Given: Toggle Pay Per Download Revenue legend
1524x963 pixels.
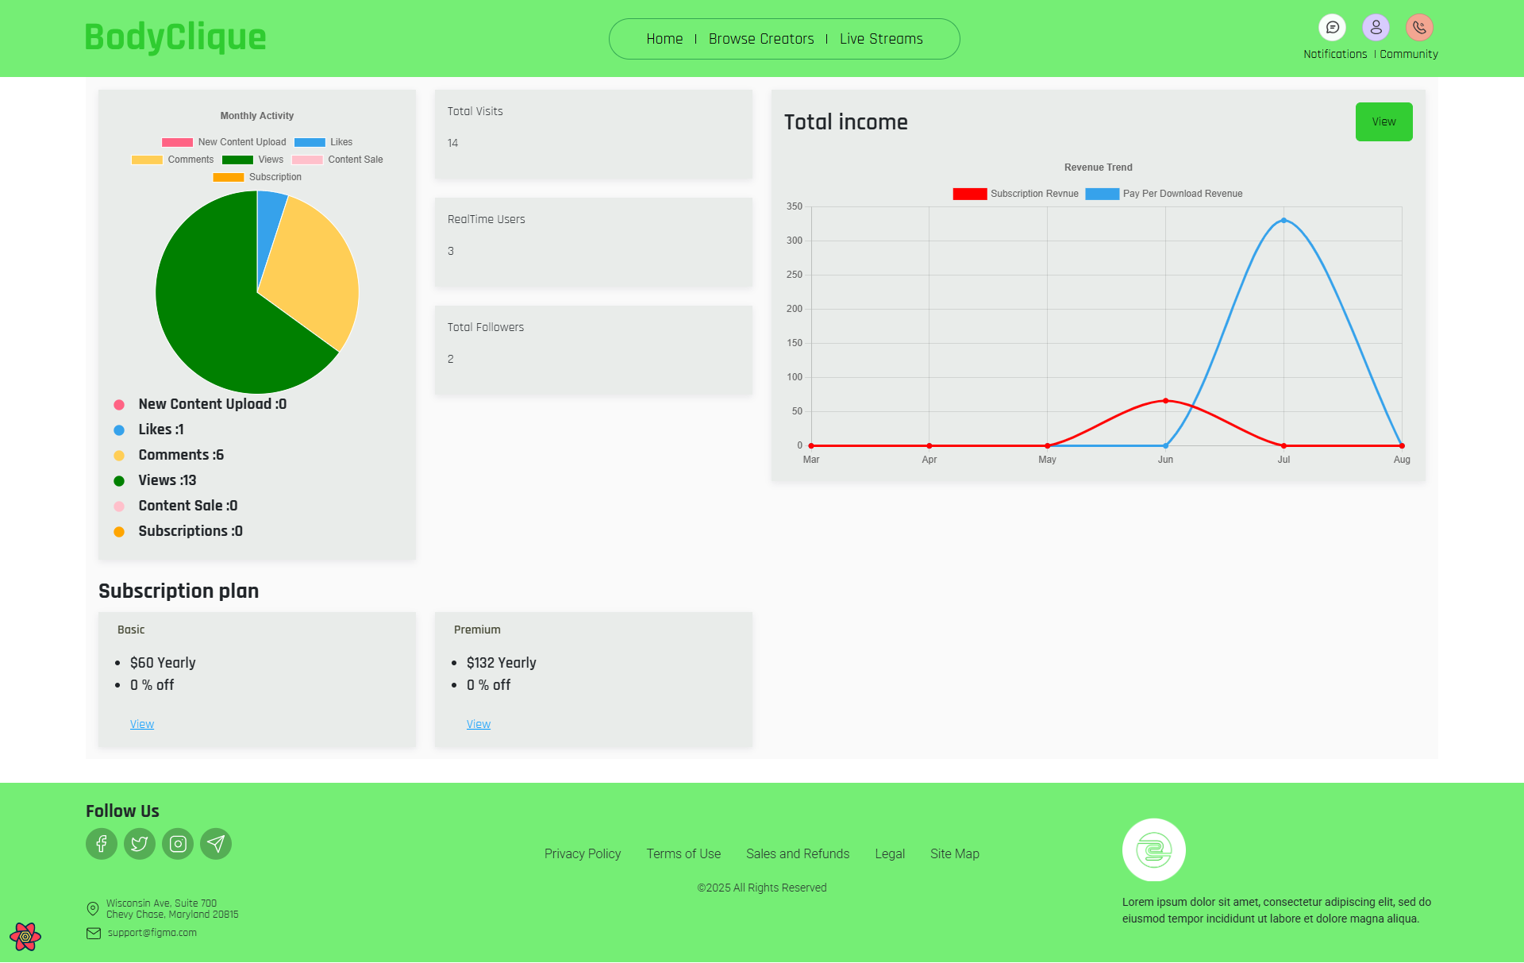Looking at the screenshot, I should [x=1164, y=194].
